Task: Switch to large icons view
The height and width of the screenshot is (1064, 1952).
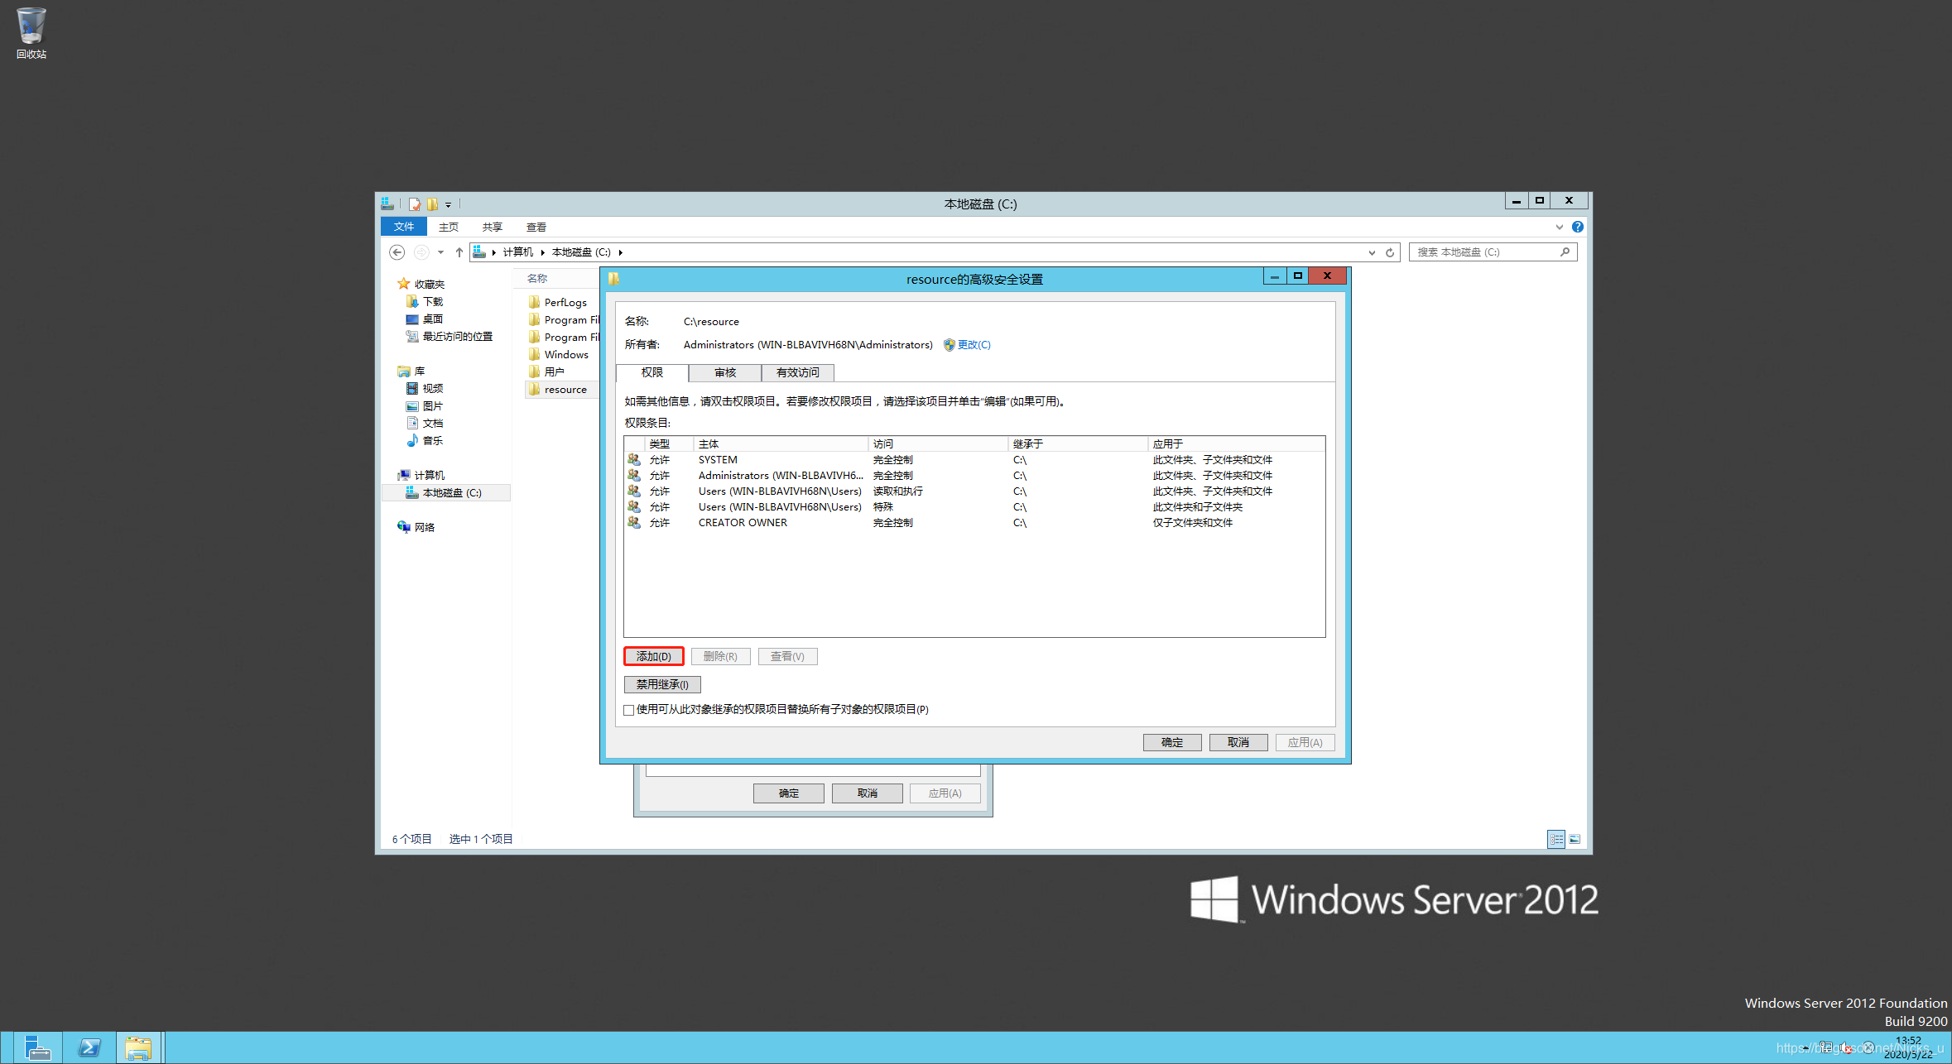Action: [1575, 839]
